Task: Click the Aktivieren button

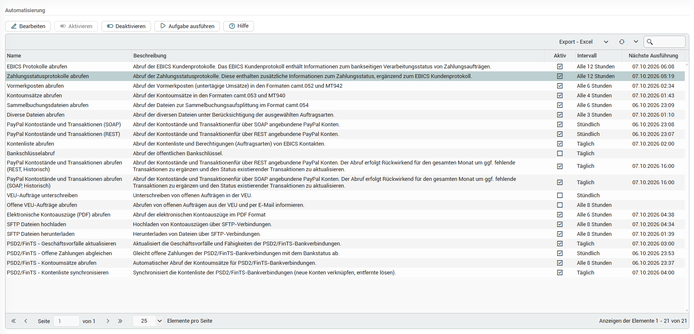Action: pyautogui.click(x=76, y=26)
